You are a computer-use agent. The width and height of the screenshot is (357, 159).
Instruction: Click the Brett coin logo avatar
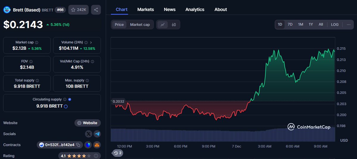(x=7, y=10)
